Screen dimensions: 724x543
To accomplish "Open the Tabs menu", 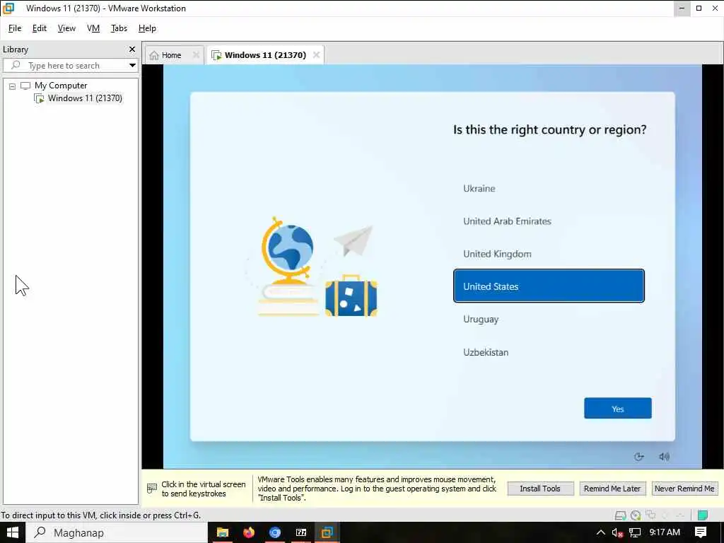I will click(x=119, y=28).
